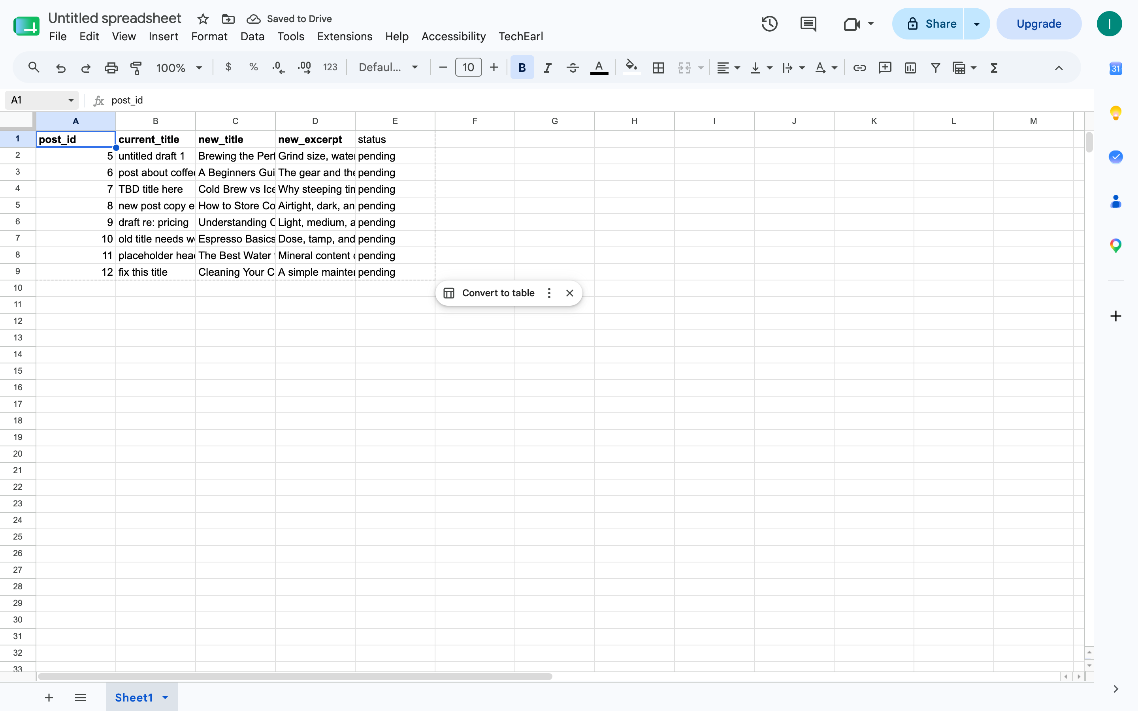Expand the Share options arrow

(x=977, y=24)
